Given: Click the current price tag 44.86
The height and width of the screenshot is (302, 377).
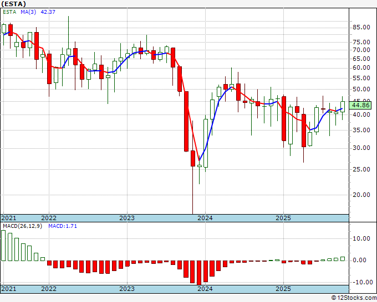Looking at the screenshot, I should (360, 105).
